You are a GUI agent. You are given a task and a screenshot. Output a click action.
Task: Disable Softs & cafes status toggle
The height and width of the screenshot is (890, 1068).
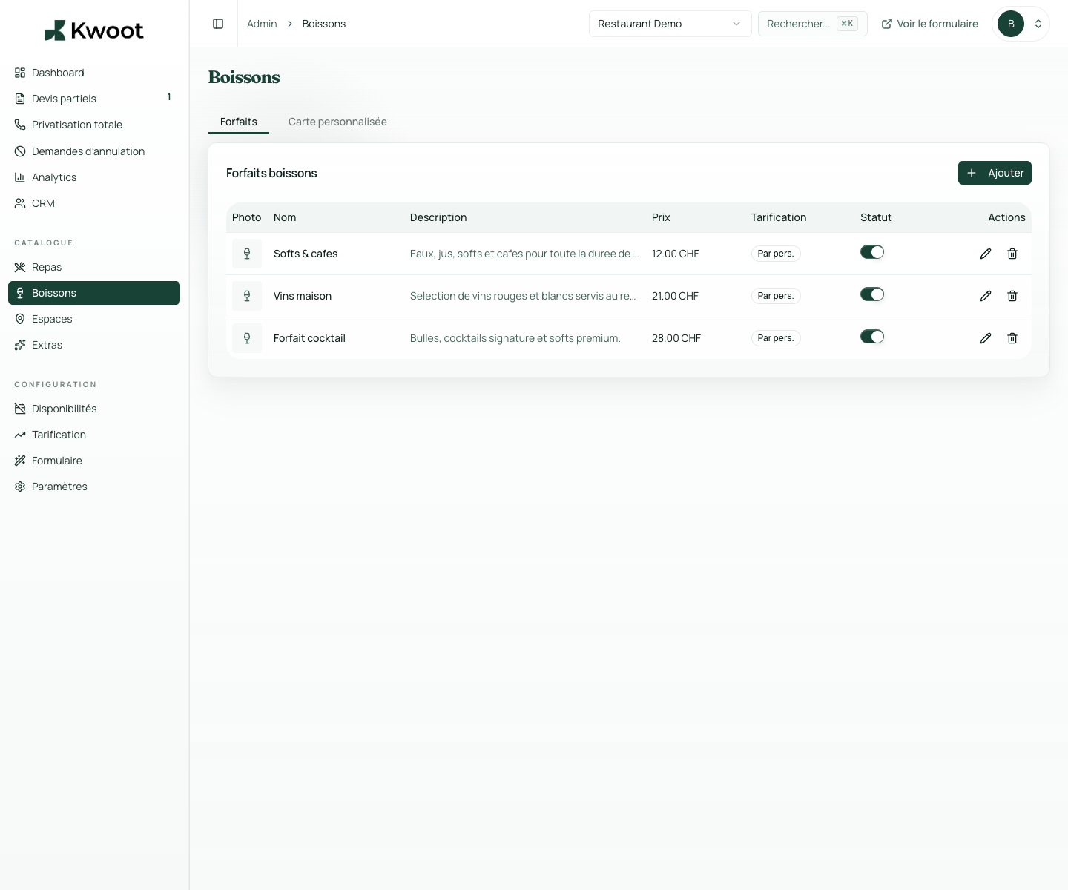[x=872, y=252]
